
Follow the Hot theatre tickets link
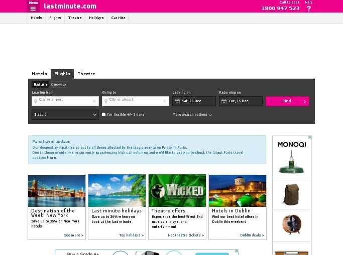[x=186, y=235]
